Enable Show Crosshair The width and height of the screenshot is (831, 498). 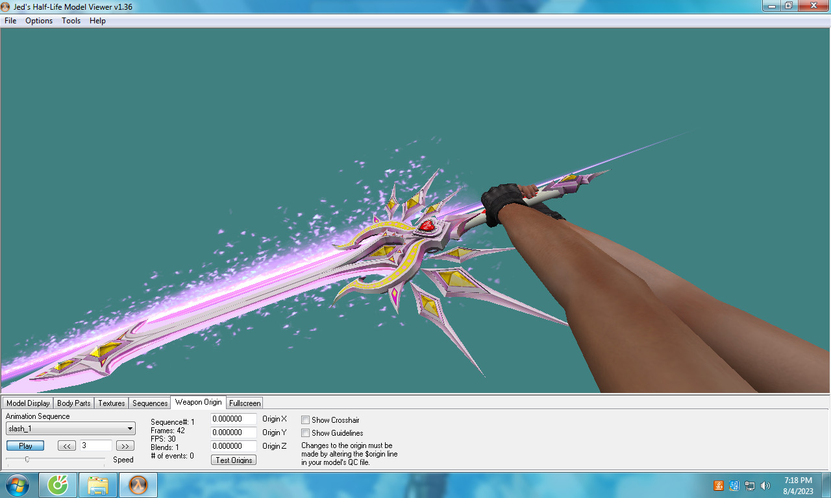[x=305, y=420]
